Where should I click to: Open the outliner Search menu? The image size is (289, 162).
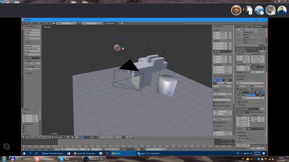coord(250,27)
